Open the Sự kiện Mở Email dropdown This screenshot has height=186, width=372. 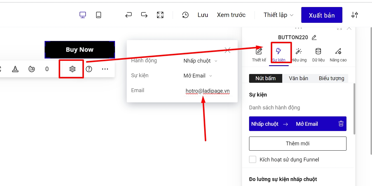pos(198,76)
